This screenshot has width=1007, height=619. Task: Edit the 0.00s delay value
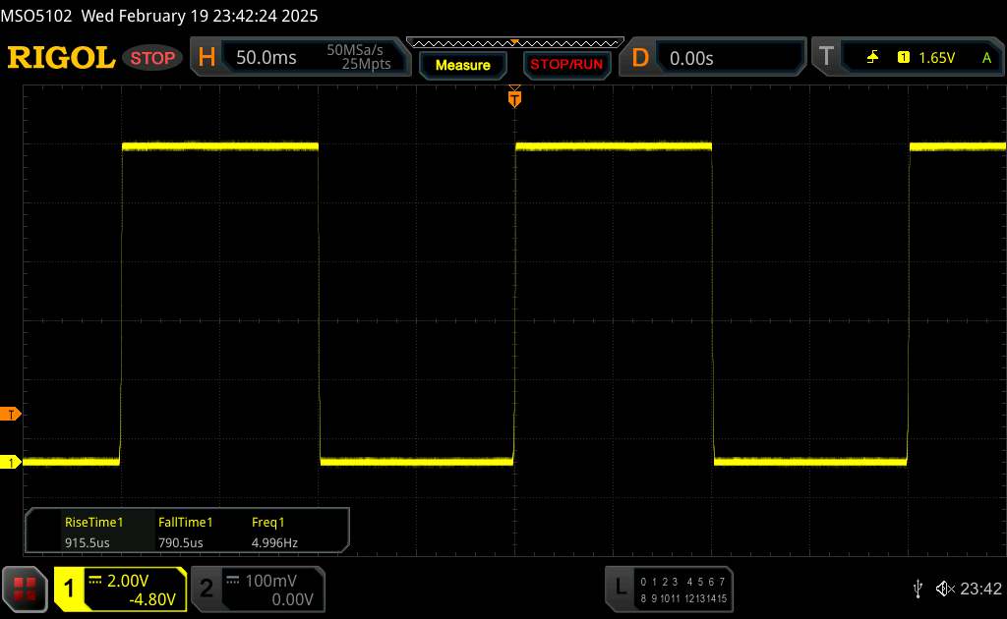click(x=691, y=58)
